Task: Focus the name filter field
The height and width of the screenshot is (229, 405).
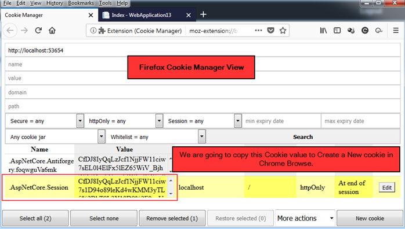Action: [x=202, y=64]
